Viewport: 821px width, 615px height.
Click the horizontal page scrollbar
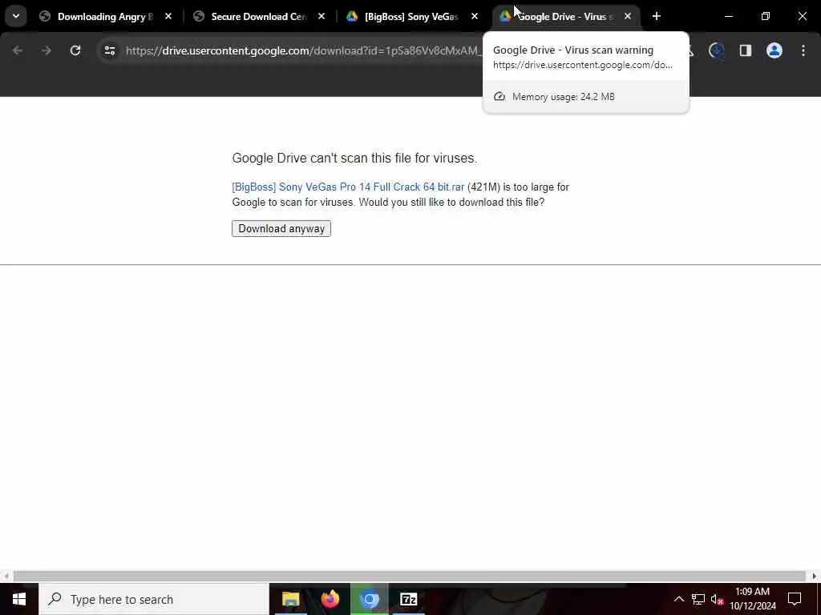click(410, 576)
